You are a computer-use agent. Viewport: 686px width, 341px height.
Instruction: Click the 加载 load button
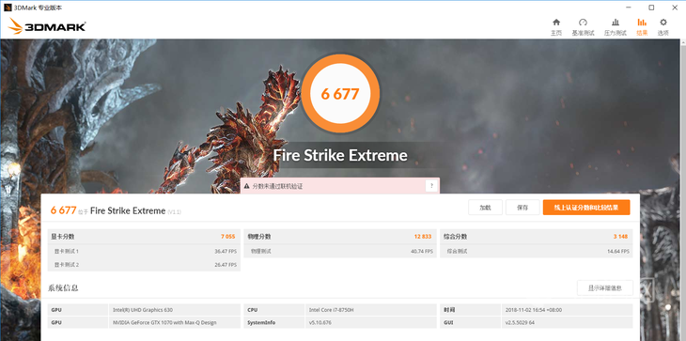pyautogui.click(x=485, y=208)
